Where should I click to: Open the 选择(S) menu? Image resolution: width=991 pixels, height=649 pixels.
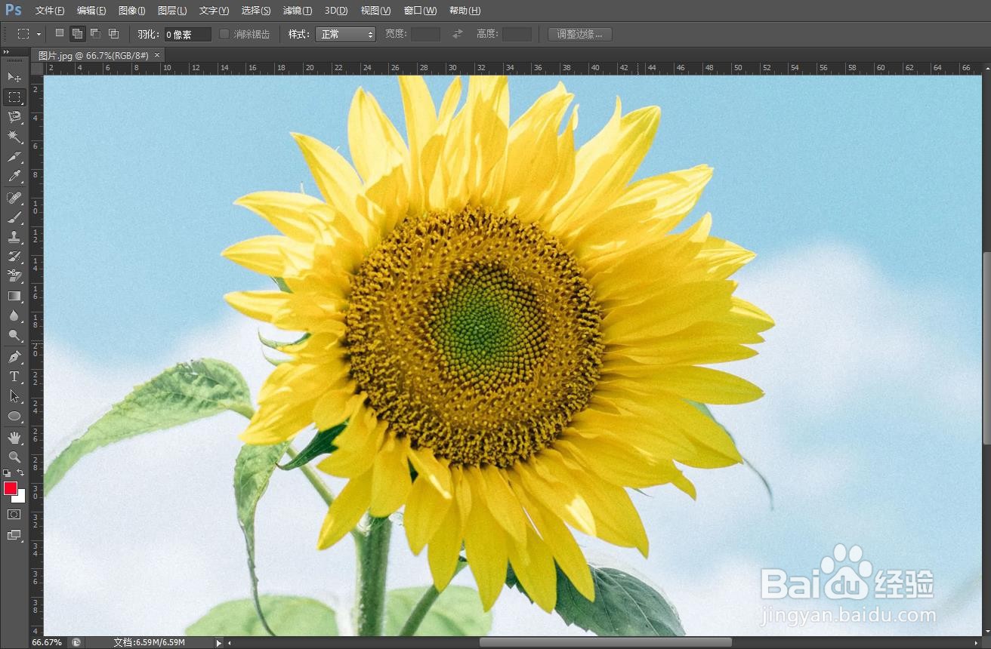pos(256,11)
